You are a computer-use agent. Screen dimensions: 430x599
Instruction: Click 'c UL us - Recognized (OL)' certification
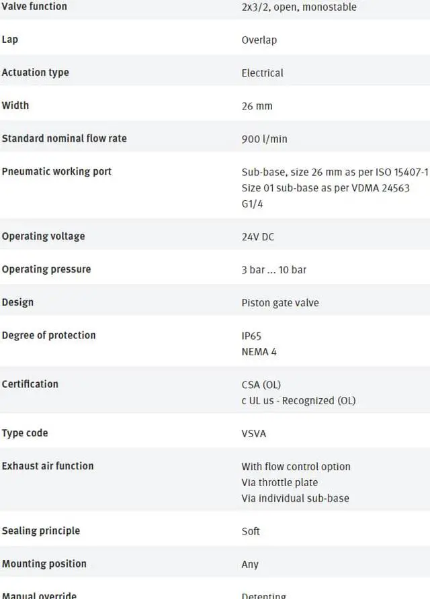pos(298,401)
